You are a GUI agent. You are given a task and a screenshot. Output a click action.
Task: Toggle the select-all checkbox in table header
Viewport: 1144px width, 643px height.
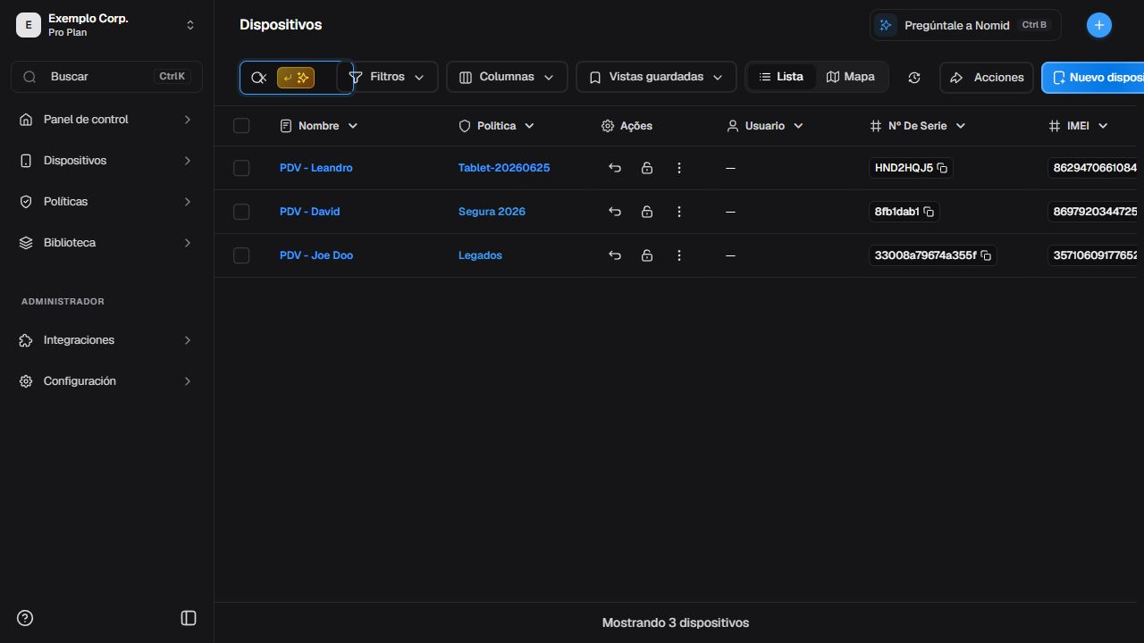coord(241,126)
